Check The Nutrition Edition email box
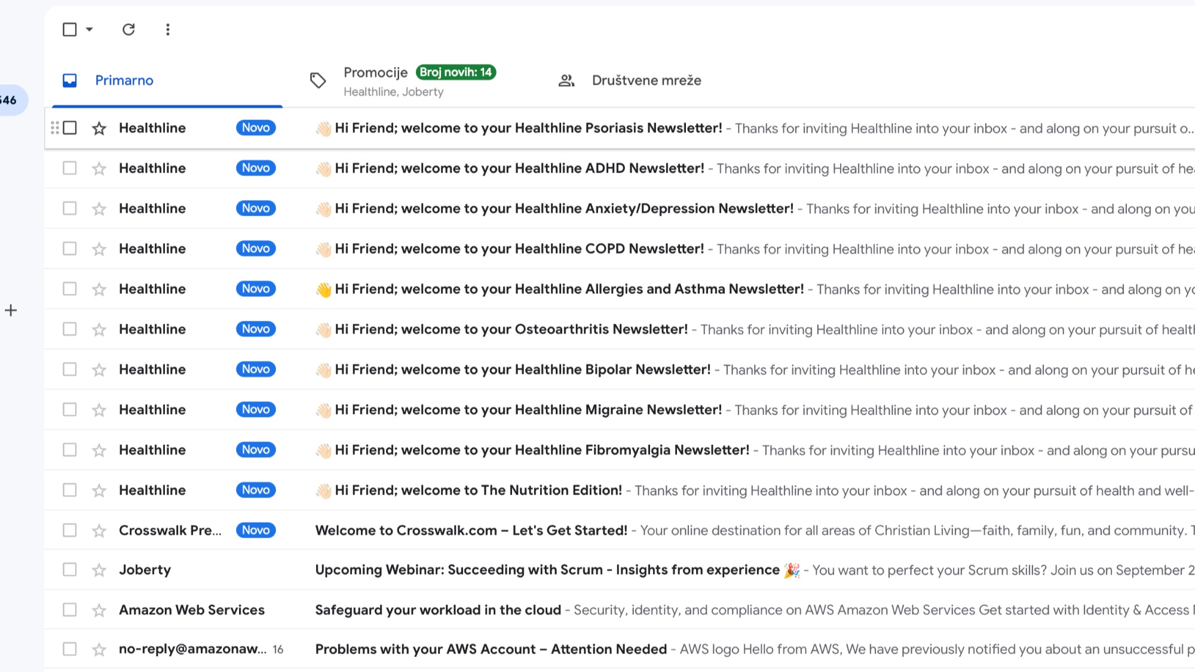 click(70, 490)
